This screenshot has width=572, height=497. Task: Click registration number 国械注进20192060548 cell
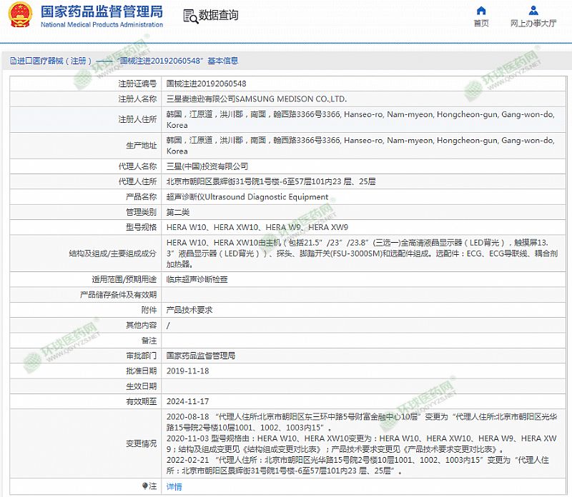click(206, 84)
